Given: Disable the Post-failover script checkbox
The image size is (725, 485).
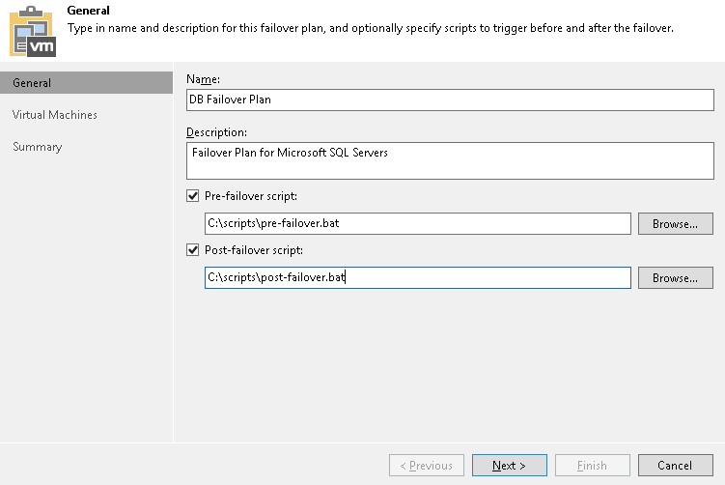Looking at the screenshot, I should coord(192,250).
